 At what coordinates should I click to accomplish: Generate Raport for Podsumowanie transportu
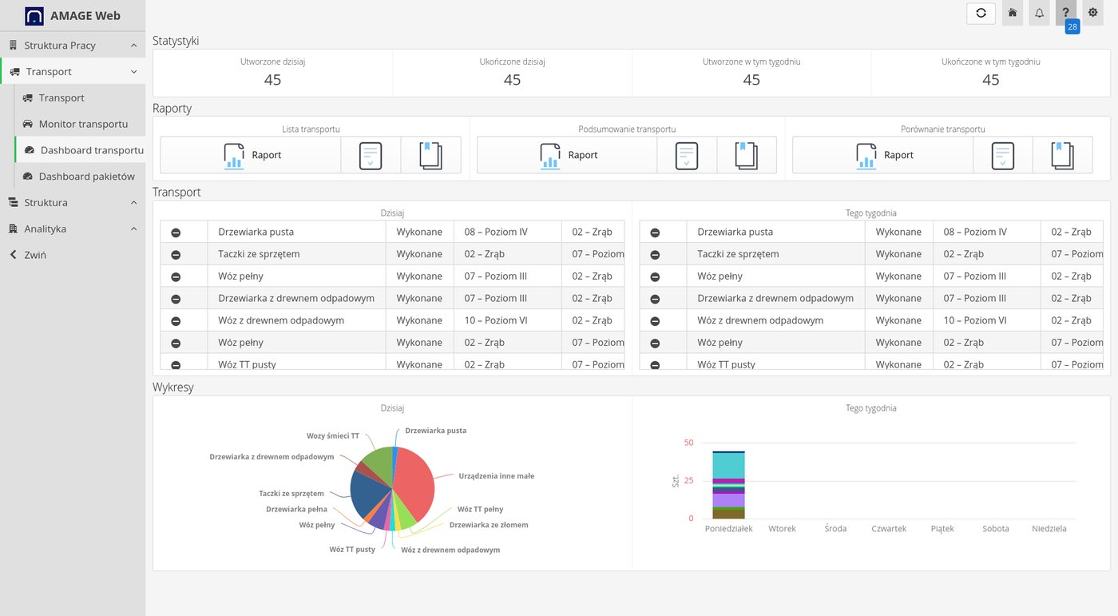tap(567, 155)
